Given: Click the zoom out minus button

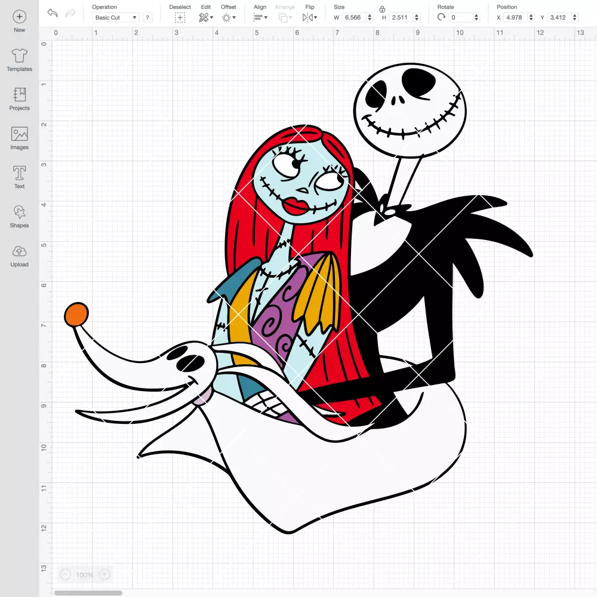Looking at the screenshot, I should pos(66,574).
